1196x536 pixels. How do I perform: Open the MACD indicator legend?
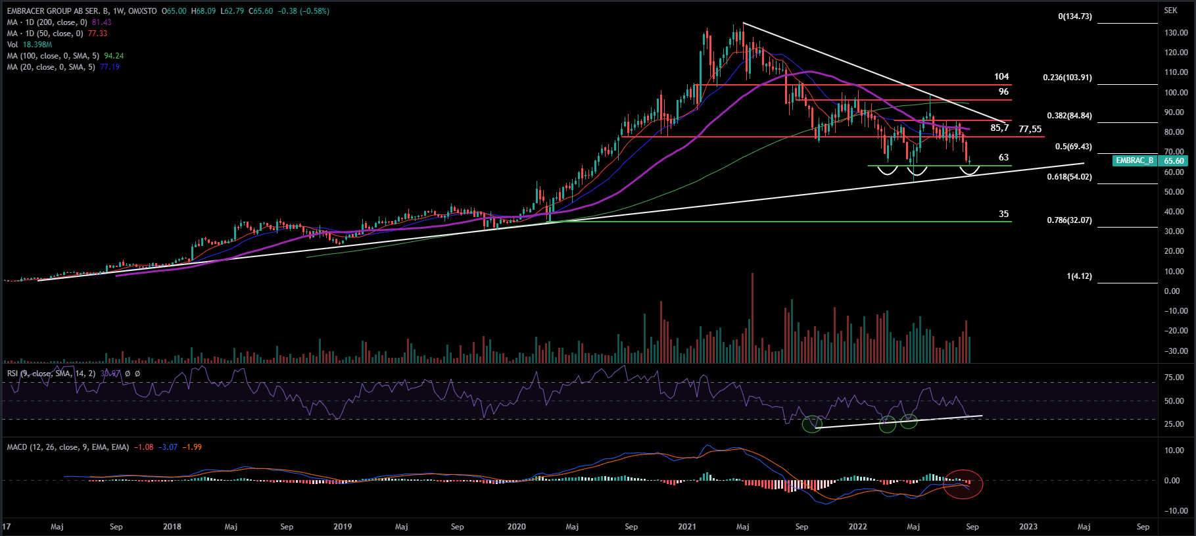pyautogui.click(x=68, y=447)
